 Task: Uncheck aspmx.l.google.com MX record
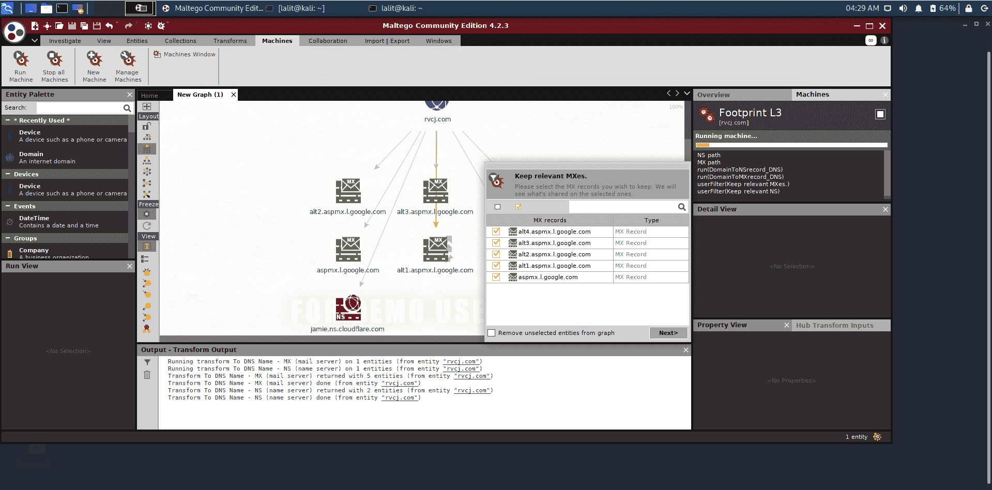tap(496, 277)
